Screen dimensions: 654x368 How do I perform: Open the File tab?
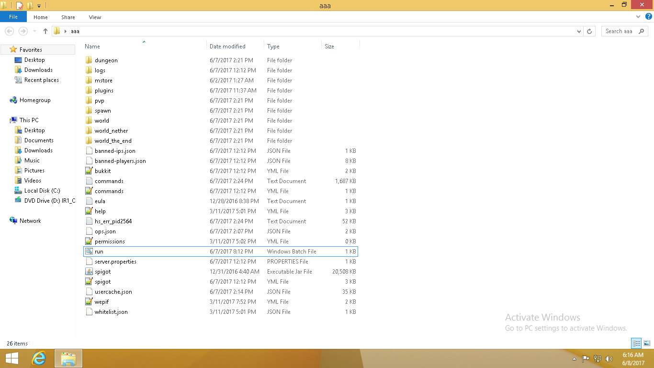coord(13,17)
